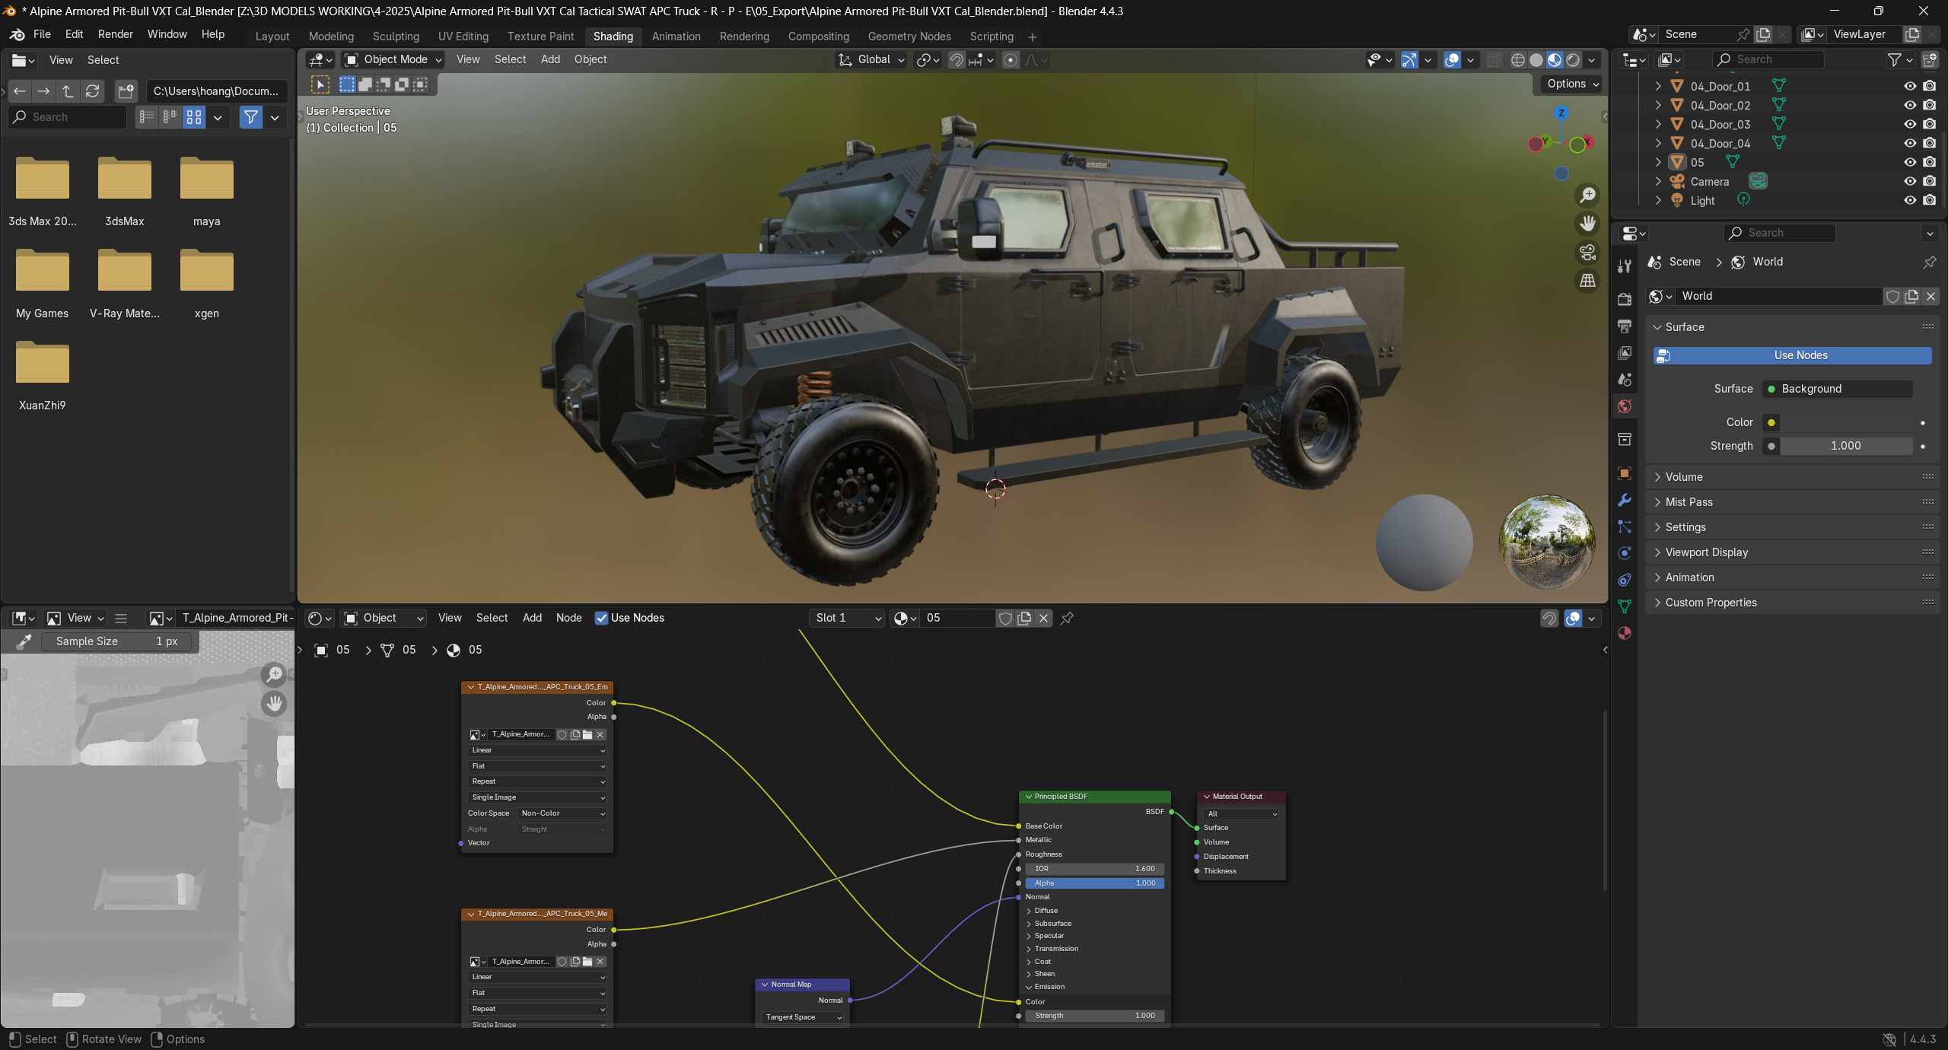This screenshot has width=1948, height=1050.
Task: Select rendered viewport shading
Action: (x=1573, y=60)
